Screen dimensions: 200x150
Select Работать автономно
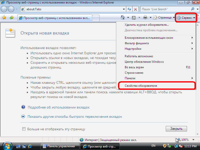[139, 56]
